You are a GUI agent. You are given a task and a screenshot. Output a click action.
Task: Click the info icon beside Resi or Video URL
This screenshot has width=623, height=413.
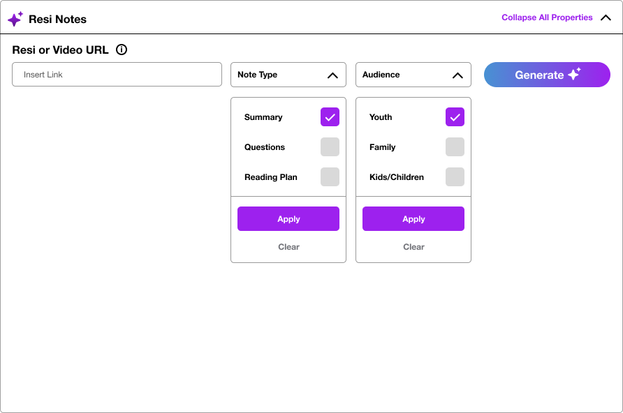[x=122, y=50]
